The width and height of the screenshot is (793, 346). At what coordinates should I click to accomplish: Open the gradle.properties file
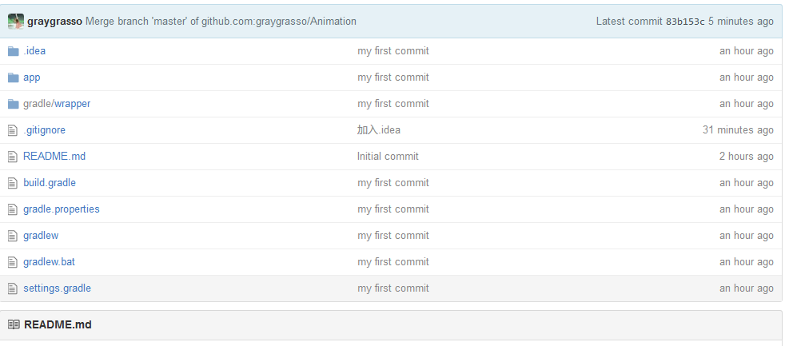click(x=62, y=209)
